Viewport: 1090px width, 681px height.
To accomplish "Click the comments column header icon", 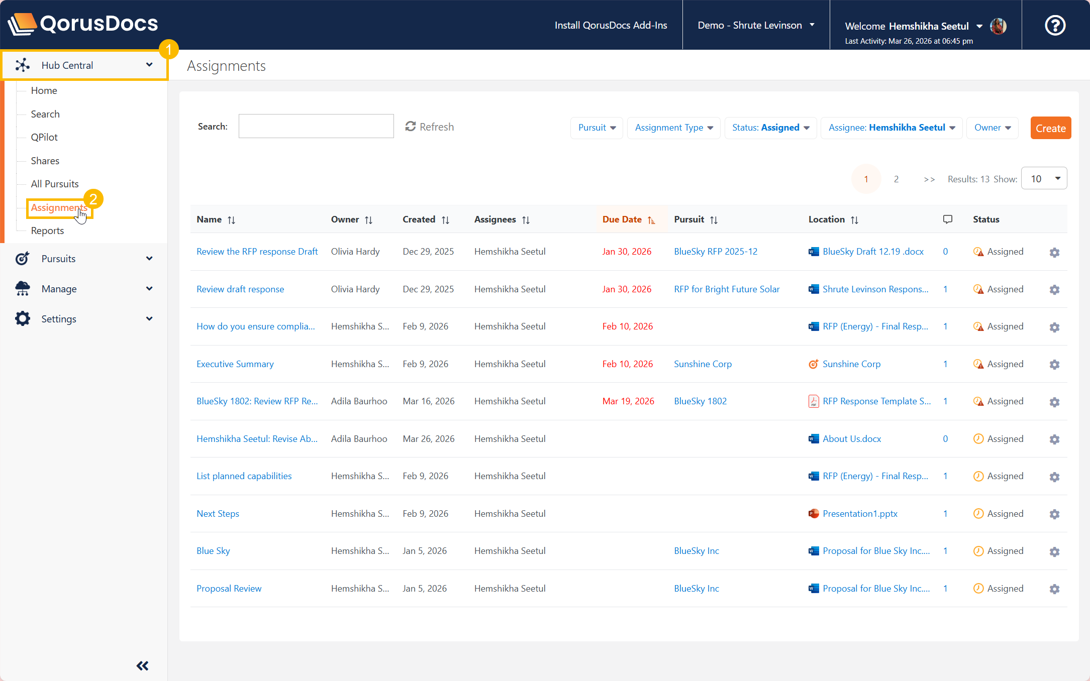I will coord(947,219).
